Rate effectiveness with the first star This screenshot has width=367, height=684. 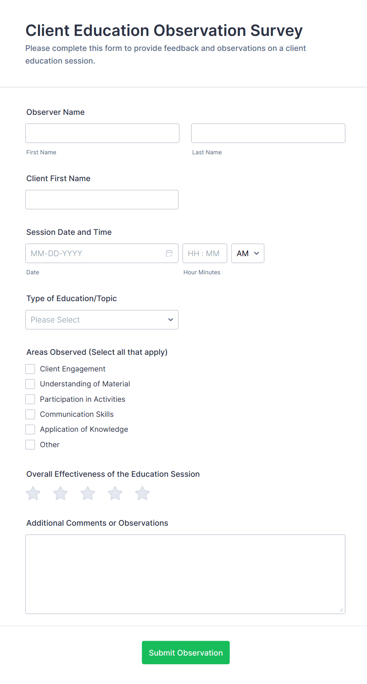(x=33, y=493)
